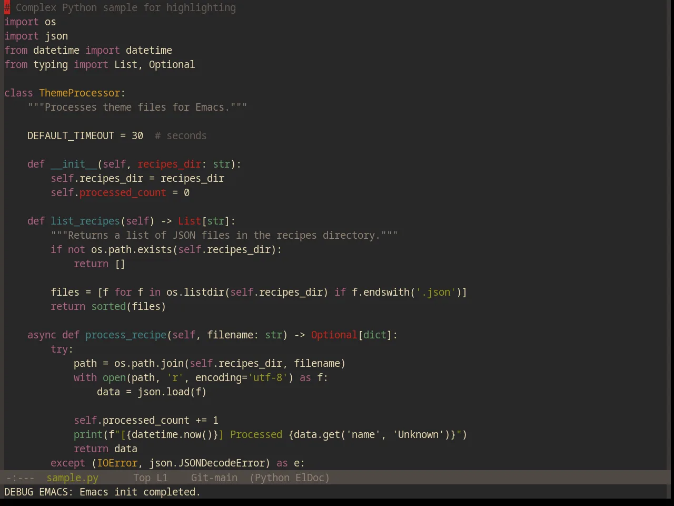
Task: Click the Top L1 position indicator
Action: coord(151,478)
